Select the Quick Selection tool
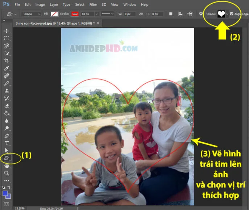The width and height of the screenshot is (249, 210). click(7, 53)
